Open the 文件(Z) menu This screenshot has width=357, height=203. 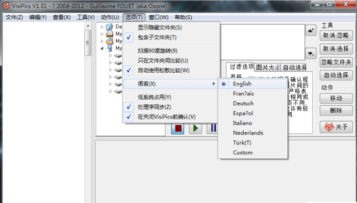pyautogui.click(x=14, y=17)
